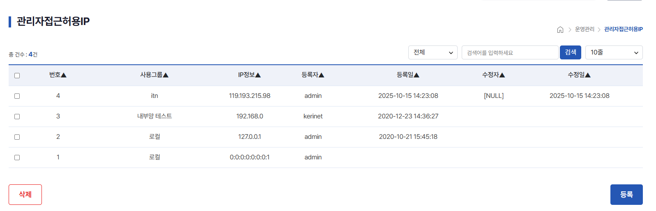Expand the 10줄 rows-per-page dropdown

(614, 52)
